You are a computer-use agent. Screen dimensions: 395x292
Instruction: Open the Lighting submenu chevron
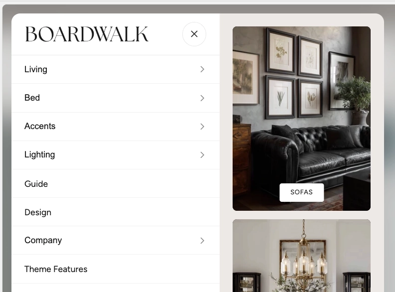pyautogui.click(x=202, y=155)
